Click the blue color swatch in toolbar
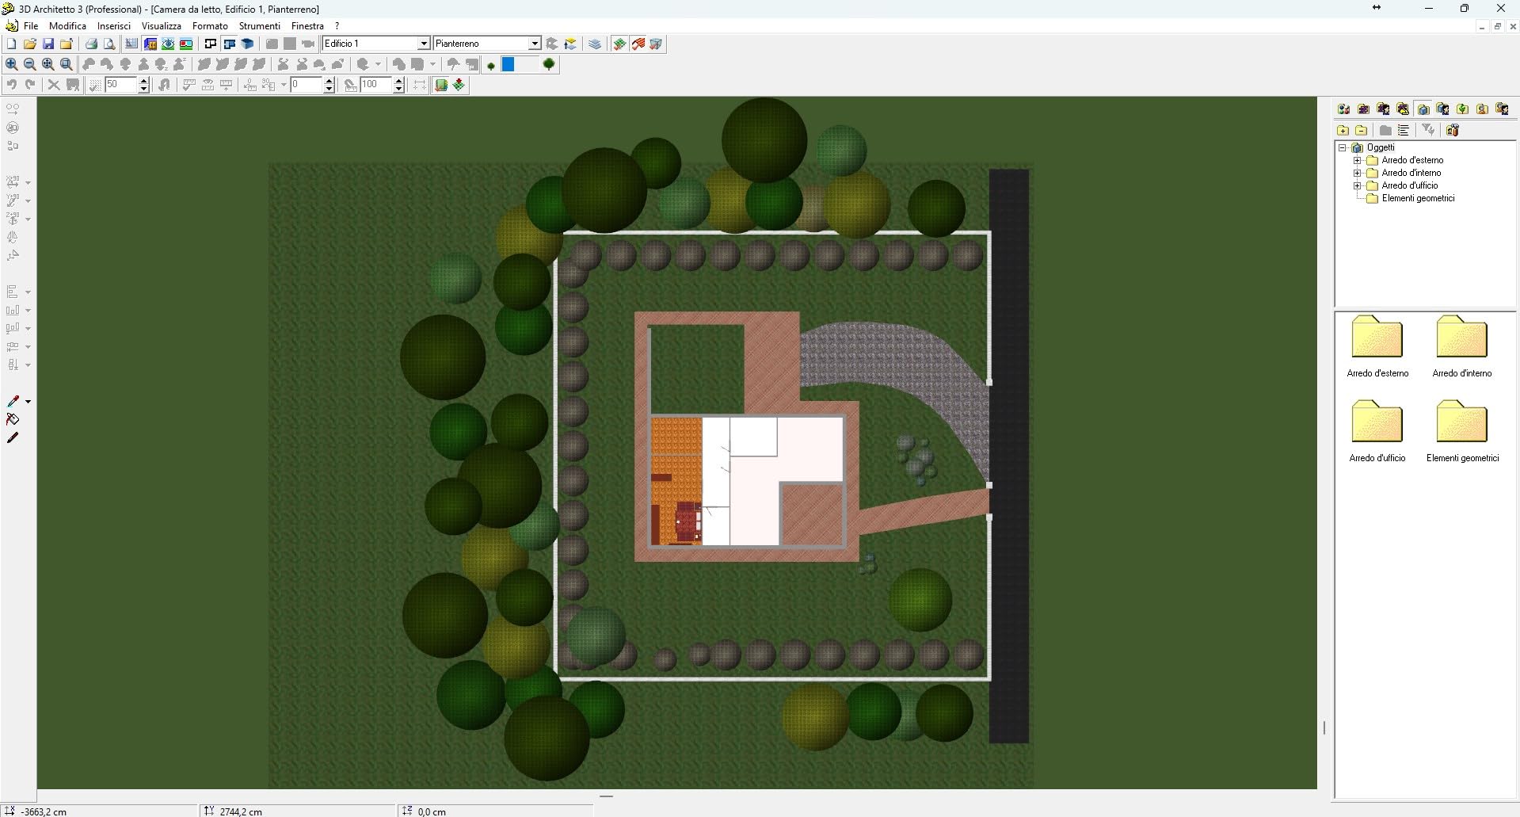The height and width of the screenshot is (817, 1520). (509, 64)
